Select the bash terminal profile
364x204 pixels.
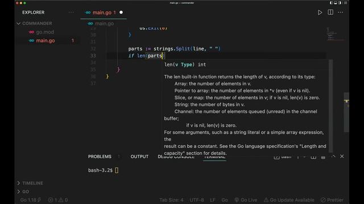pos(283,157)
